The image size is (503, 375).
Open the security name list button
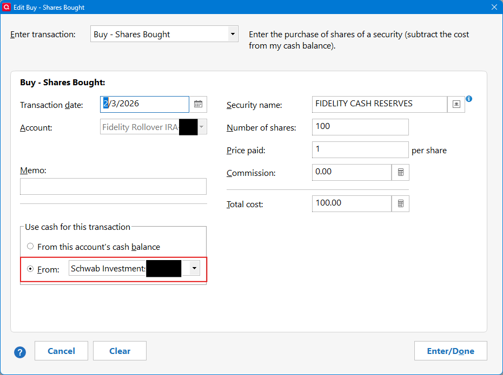(x=456, y=104)
